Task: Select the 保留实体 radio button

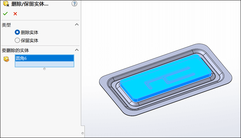Action: click(x=17, y=40)
